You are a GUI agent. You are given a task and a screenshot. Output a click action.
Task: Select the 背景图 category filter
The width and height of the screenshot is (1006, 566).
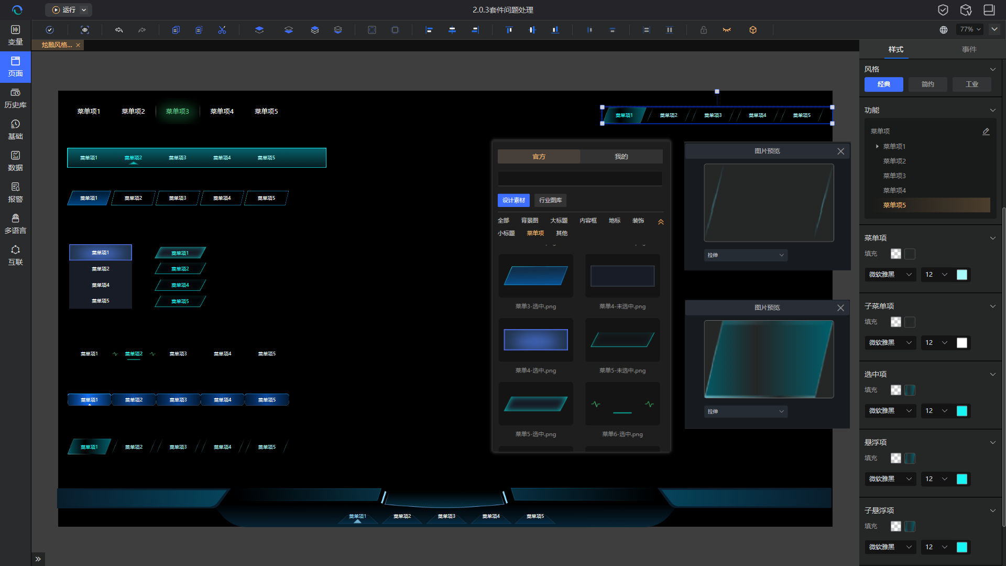point(530,221)
